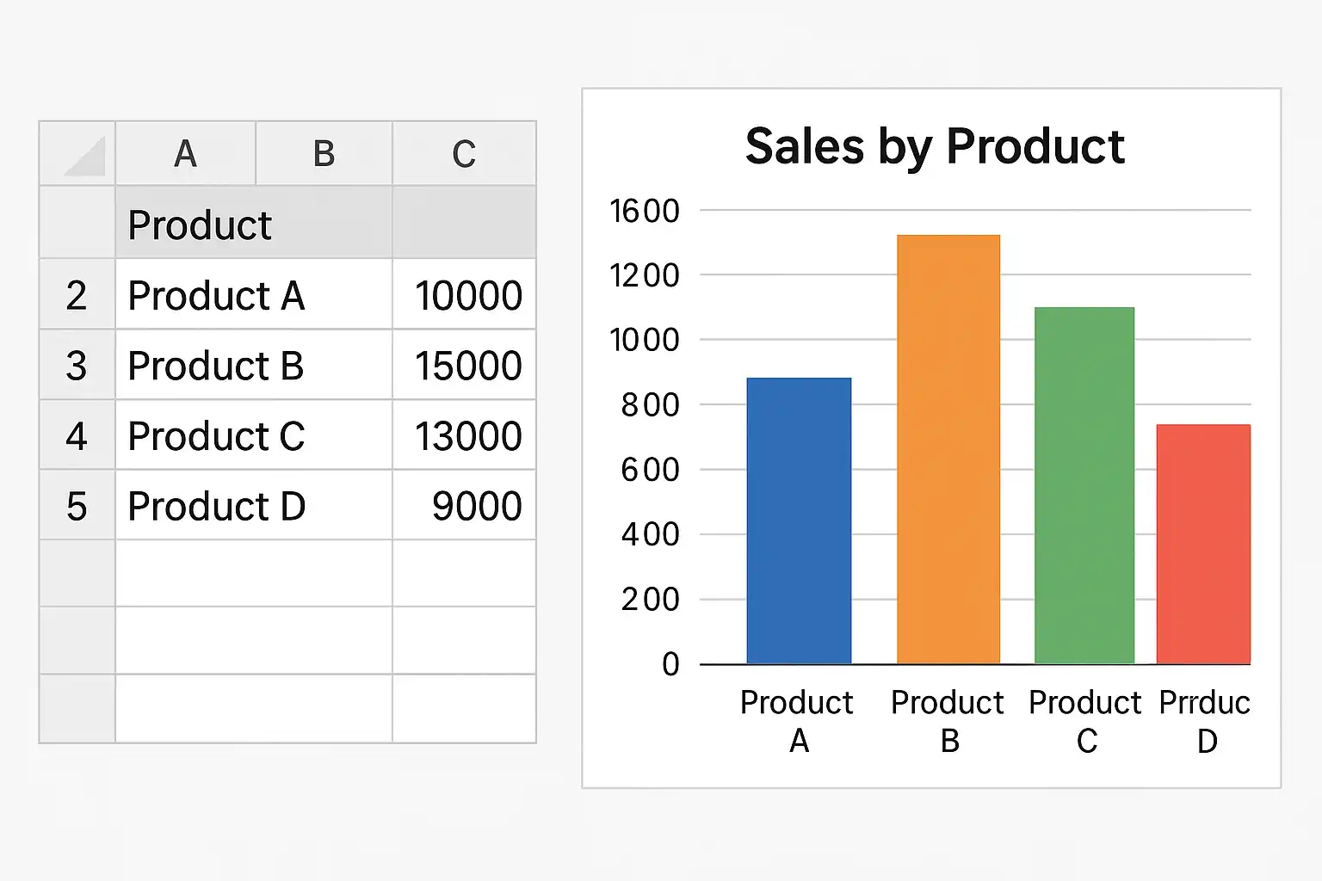Screen dimensions: 1322x881
Task: Select column A header
Action: pos(185,154)
